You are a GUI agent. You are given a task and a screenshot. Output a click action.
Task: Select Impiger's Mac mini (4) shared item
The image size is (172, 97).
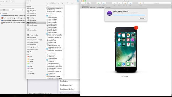tap(35, 40)
